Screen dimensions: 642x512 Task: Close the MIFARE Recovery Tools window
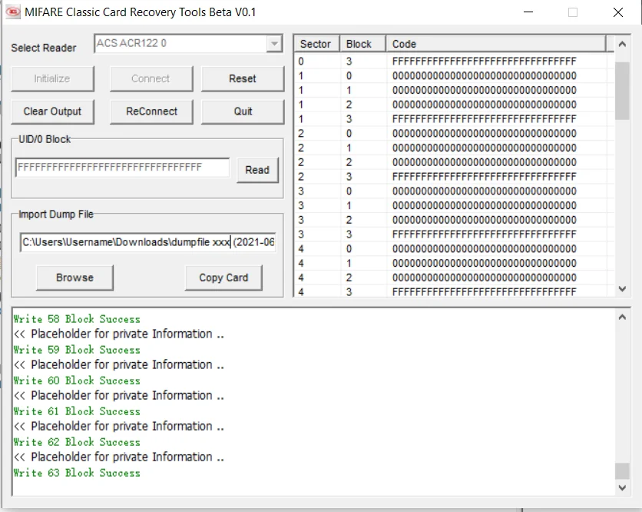[x=618, y=12]
